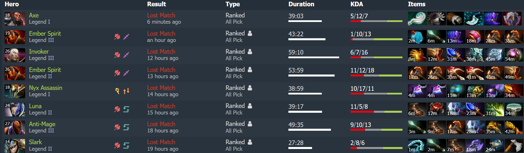
Task: Click the 54m Octarine Core item icon
Action: point(514,55)
